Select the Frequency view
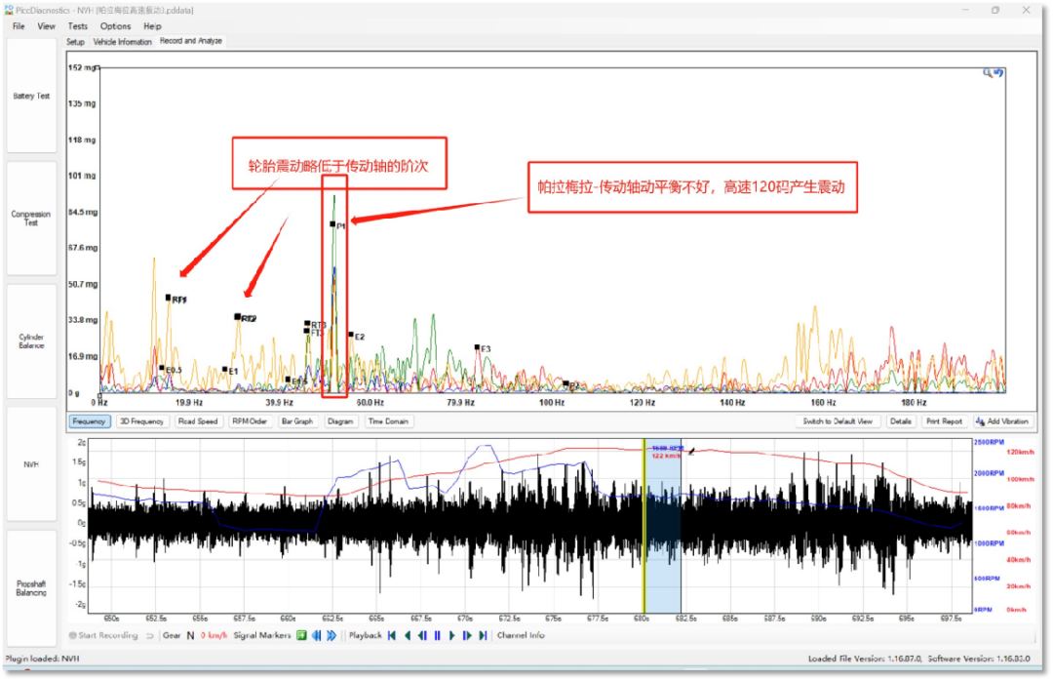 coord(90,421)
